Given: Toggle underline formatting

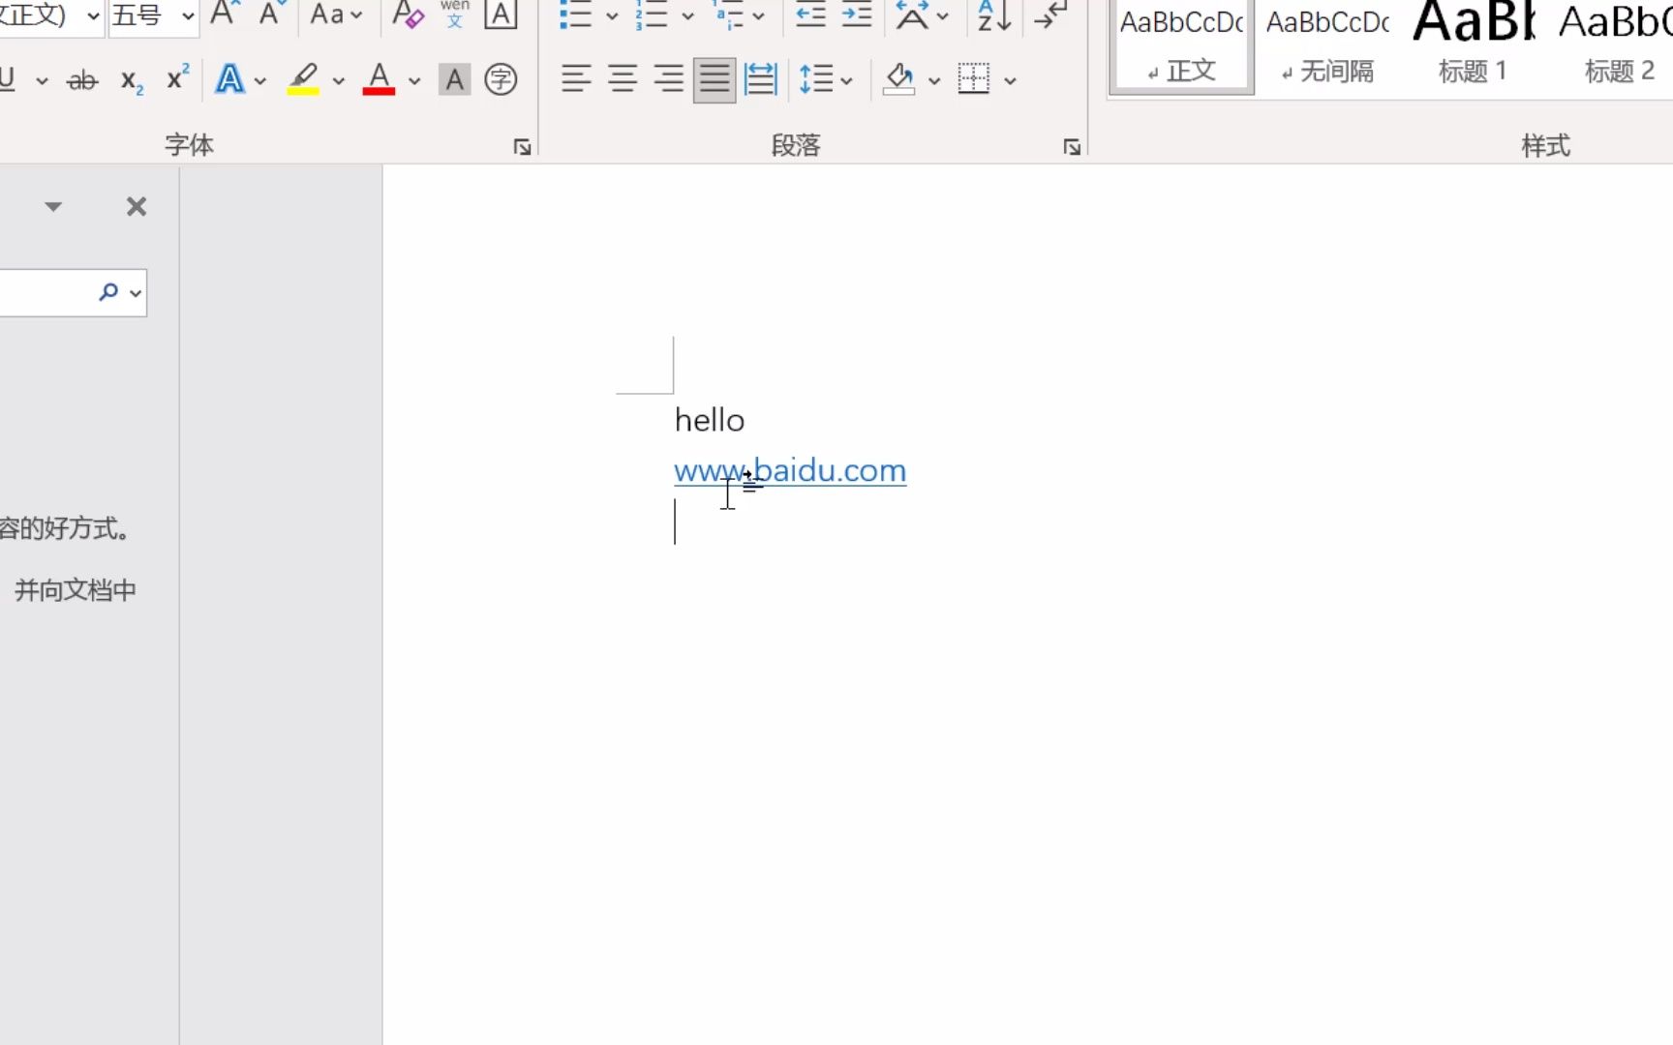Looking at the screenshot, I should coord(8,80).
